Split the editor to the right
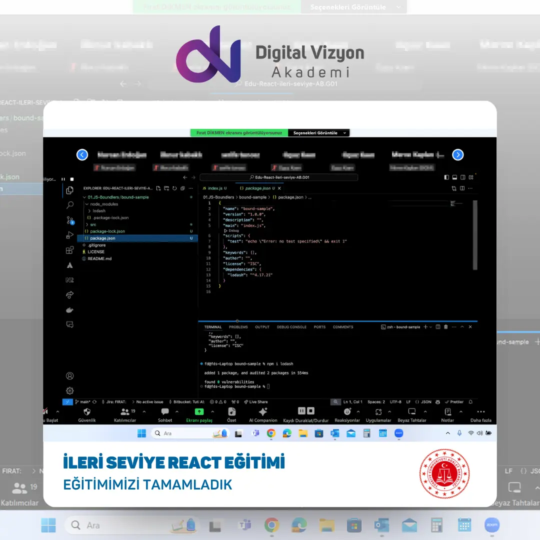 [x=462, y=188]
